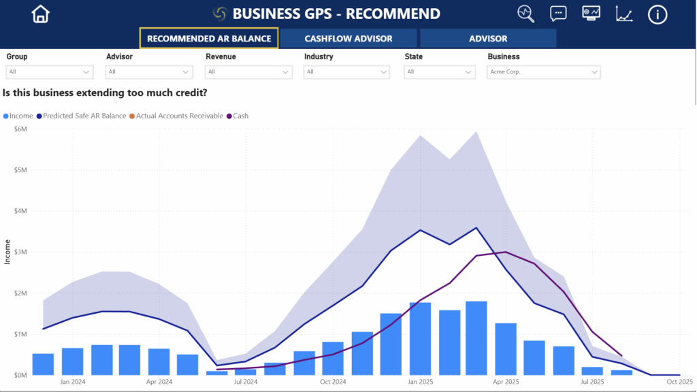Toggle the Income legend item
Screen dimensions: 697x392
pyautogui.click(x=18, y=116)
